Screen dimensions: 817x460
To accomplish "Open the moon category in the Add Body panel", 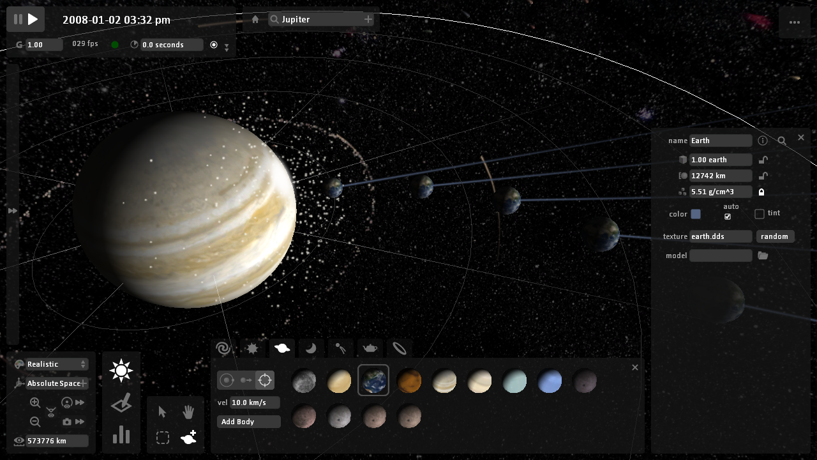I will [x=311, y=348].
